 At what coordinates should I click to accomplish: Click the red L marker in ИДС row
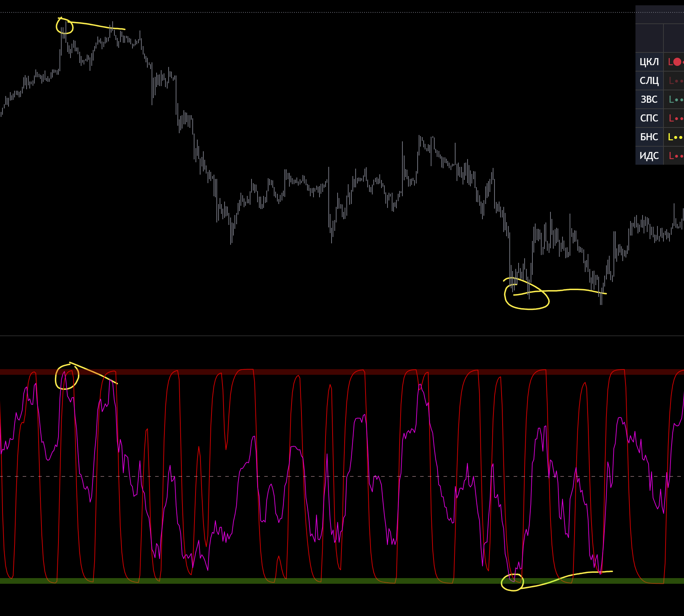click(x=671, y=156)
